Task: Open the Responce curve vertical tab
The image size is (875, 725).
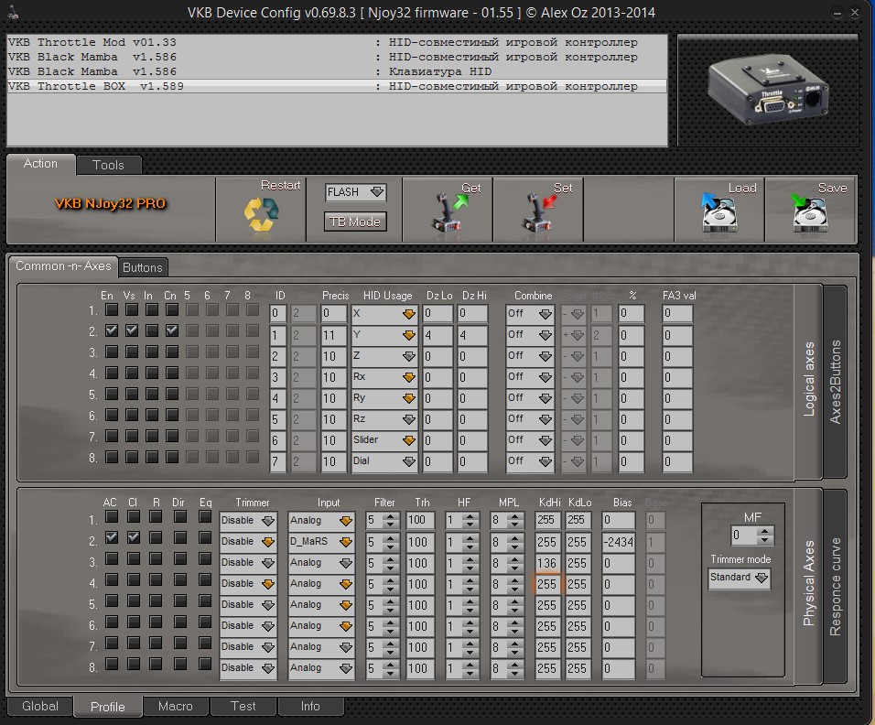Action: 836,587
